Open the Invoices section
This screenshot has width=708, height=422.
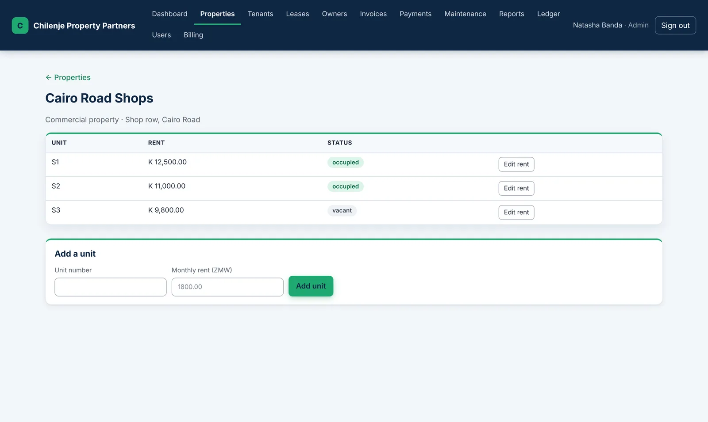coord(373,14)
